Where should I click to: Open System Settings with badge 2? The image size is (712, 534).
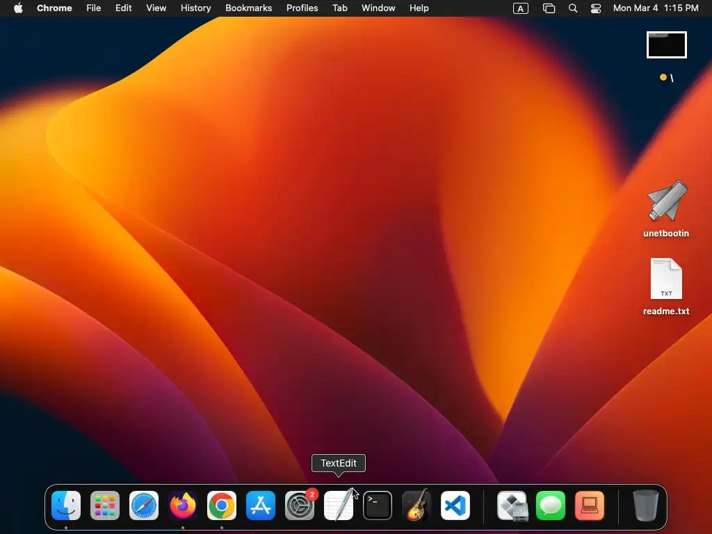pos(300,505)
